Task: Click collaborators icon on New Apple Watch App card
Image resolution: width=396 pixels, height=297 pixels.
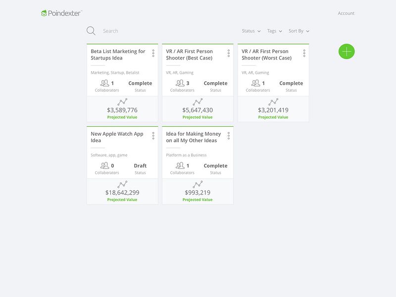Action: click(104, 166)
